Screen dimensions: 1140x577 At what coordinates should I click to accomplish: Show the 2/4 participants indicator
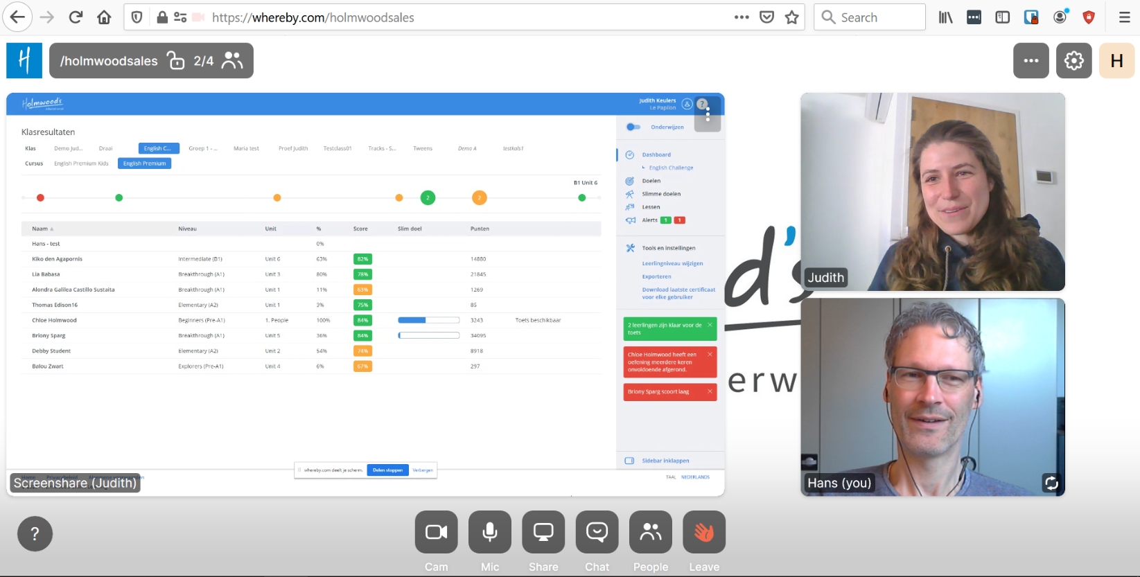tap(218, 61)
